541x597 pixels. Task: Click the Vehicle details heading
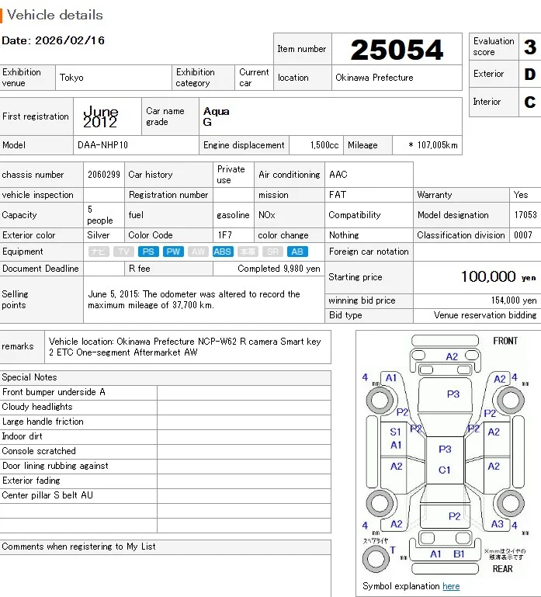pos(55,15)
